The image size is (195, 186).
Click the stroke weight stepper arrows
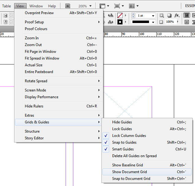pos(133,15)
